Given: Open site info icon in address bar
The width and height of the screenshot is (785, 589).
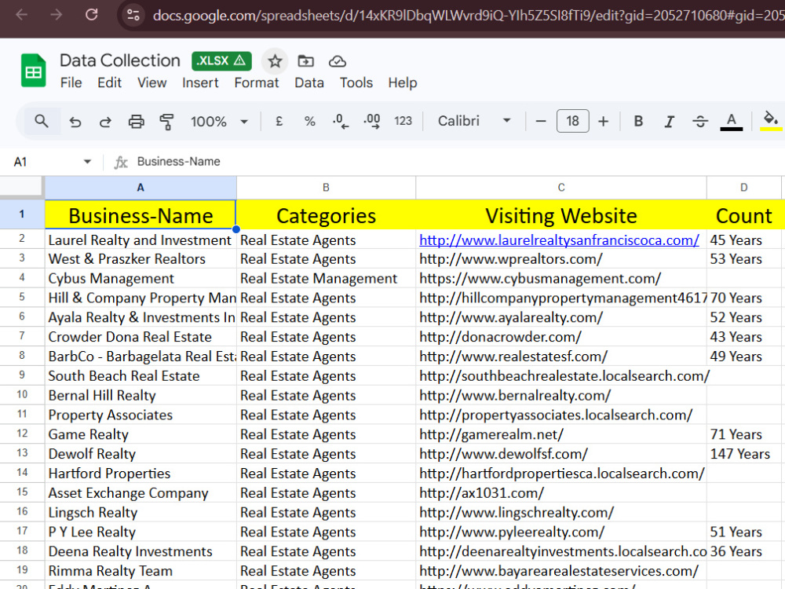Looking at the screenshot, I should pos(133,15).
